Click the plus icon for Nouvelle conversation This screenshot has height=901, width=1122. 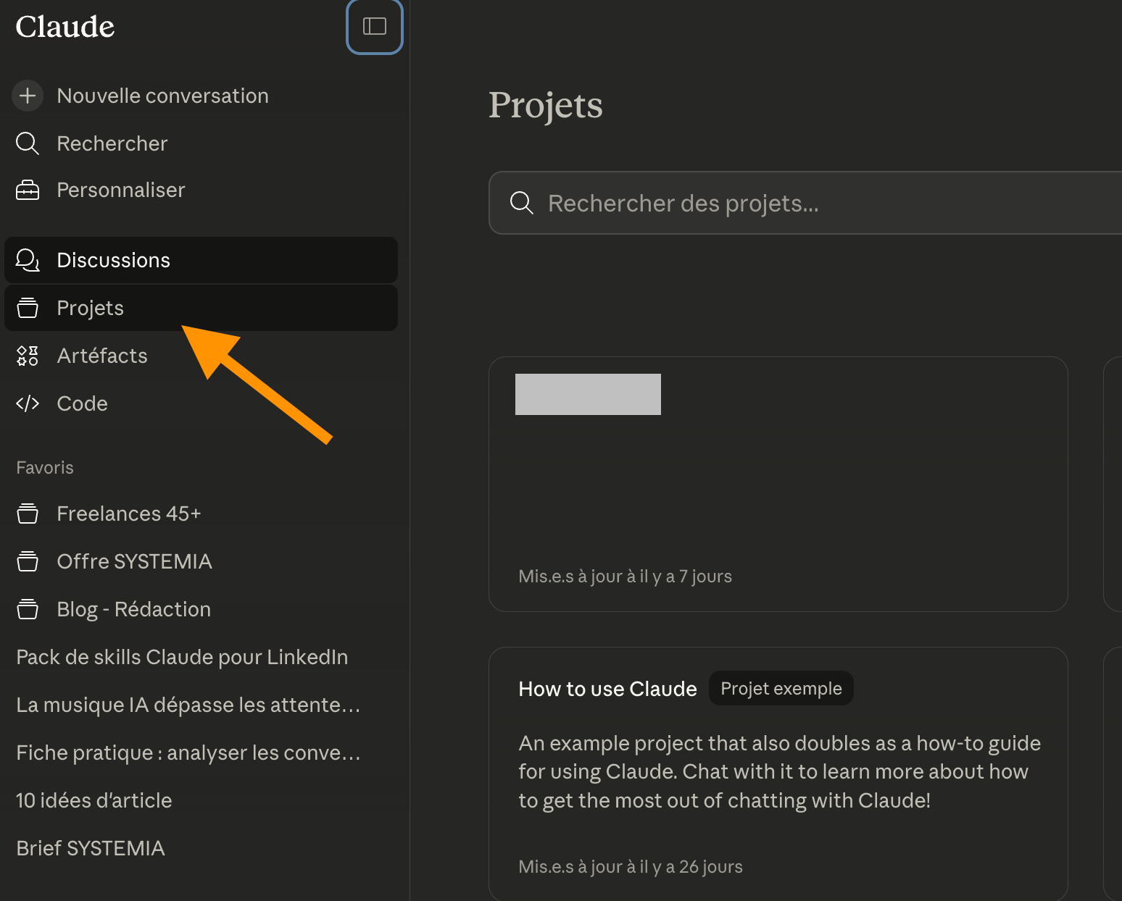tap(28, 96)
